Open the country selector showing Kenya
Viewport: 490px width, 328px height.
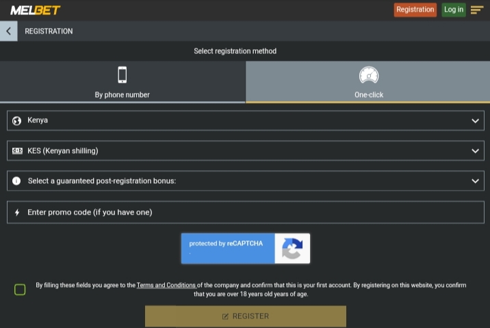click(246, 120)
